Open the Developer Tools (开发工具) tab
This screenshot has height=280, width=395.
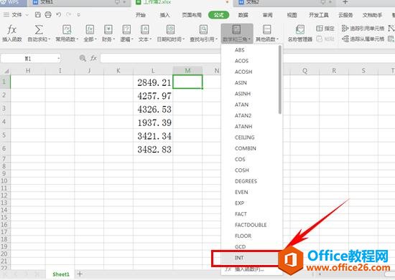click(319, 15)
